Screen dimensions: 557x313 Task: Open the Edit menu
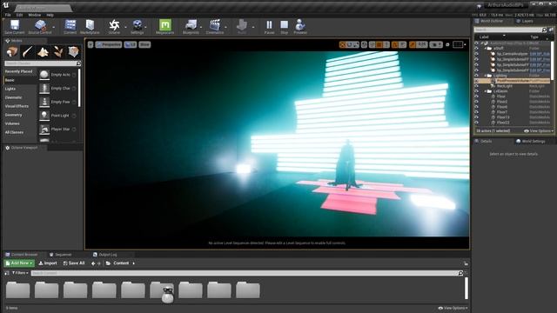click(x=19, y=15)
